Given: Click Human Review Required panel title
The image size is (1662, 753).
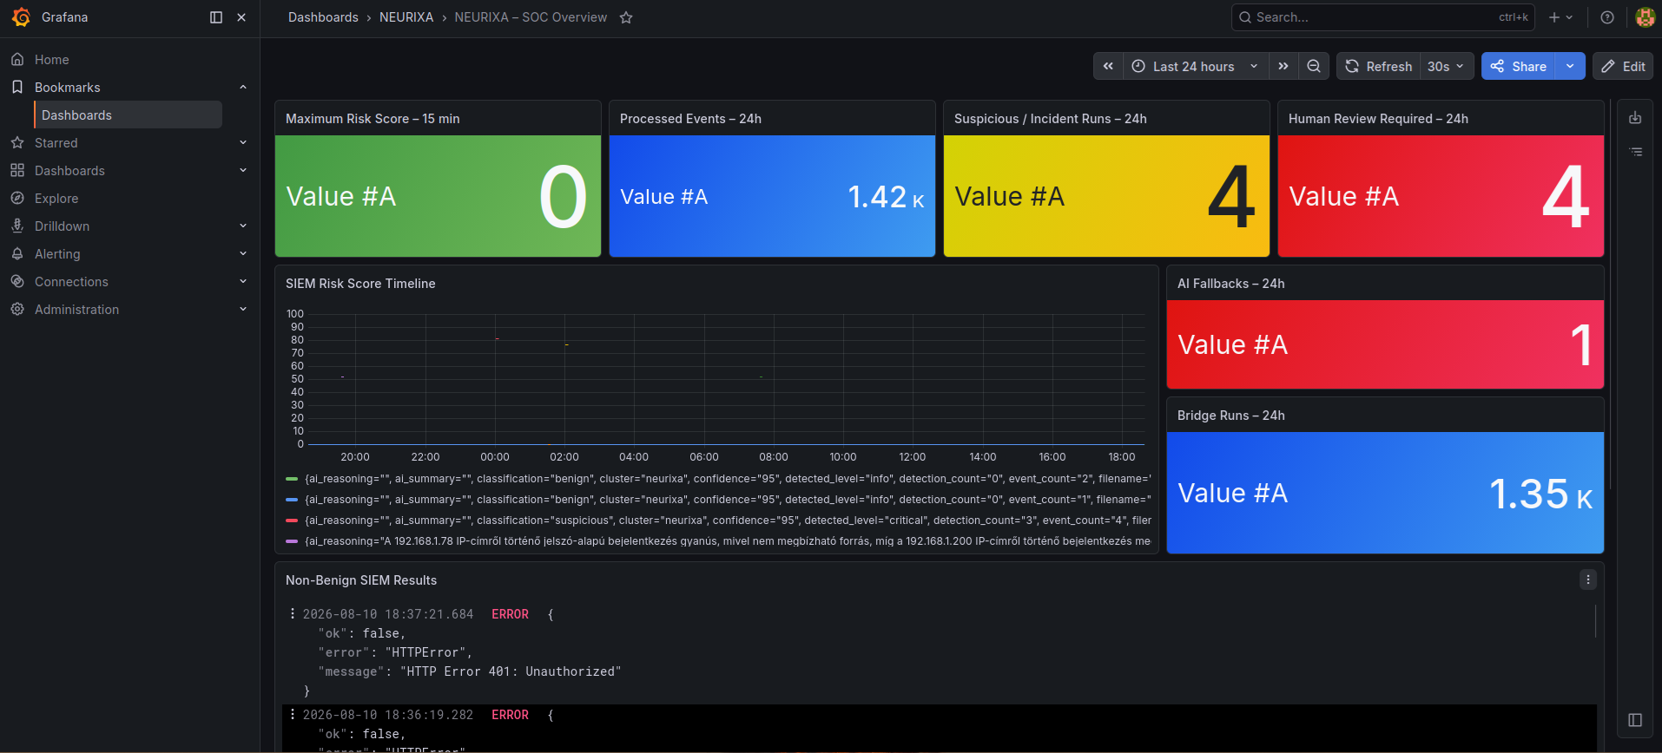Looking at the screenshot, I should tap(1378, 119).
